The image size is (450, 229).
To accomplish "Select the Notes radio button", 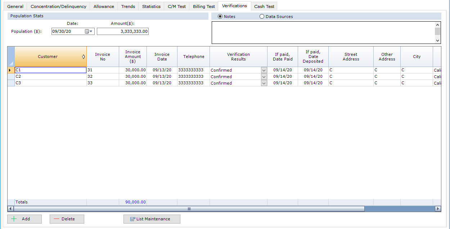I will click(220, 17).
